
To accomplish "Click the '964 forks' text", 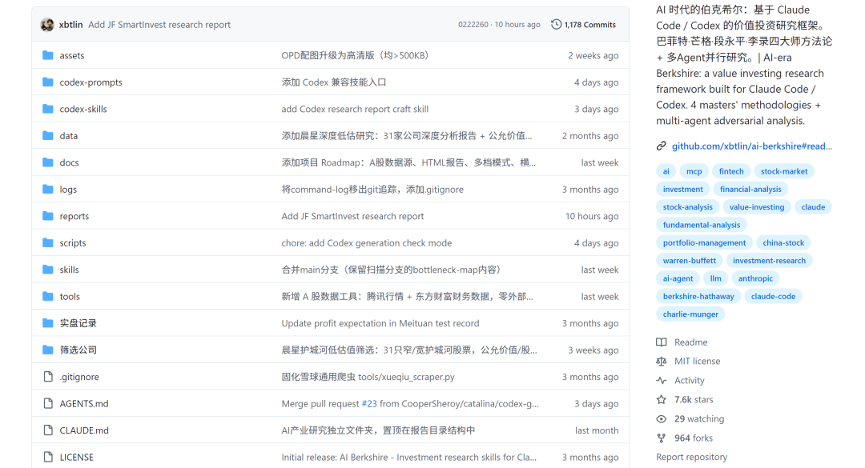I will 694,438.
